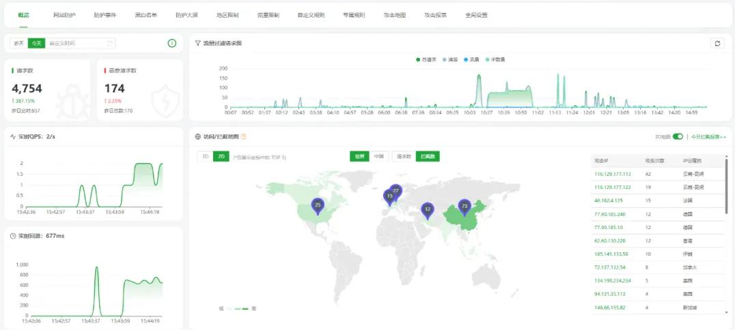
Task: Show request counts with 请求数 map button
Action: pos(404,156)
